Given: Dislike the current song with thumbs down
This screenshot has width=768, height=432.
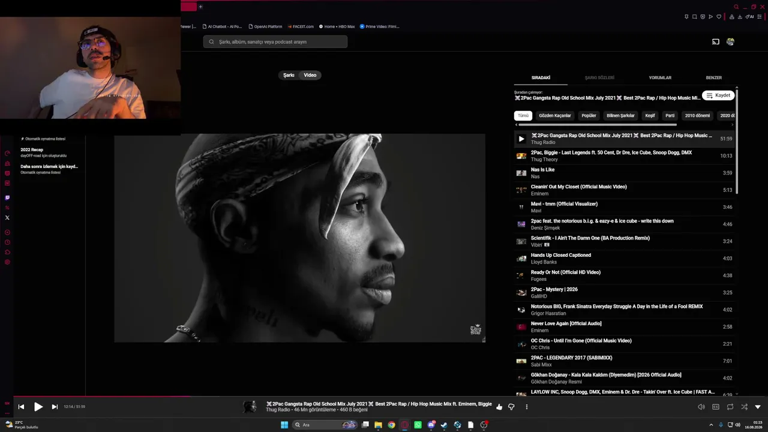Looking at the screenshot, I should 511,407.
